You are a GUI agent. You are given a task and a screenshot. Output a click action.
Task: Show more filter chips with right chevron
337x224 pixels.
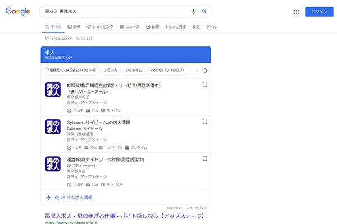(x=206, y=71)
